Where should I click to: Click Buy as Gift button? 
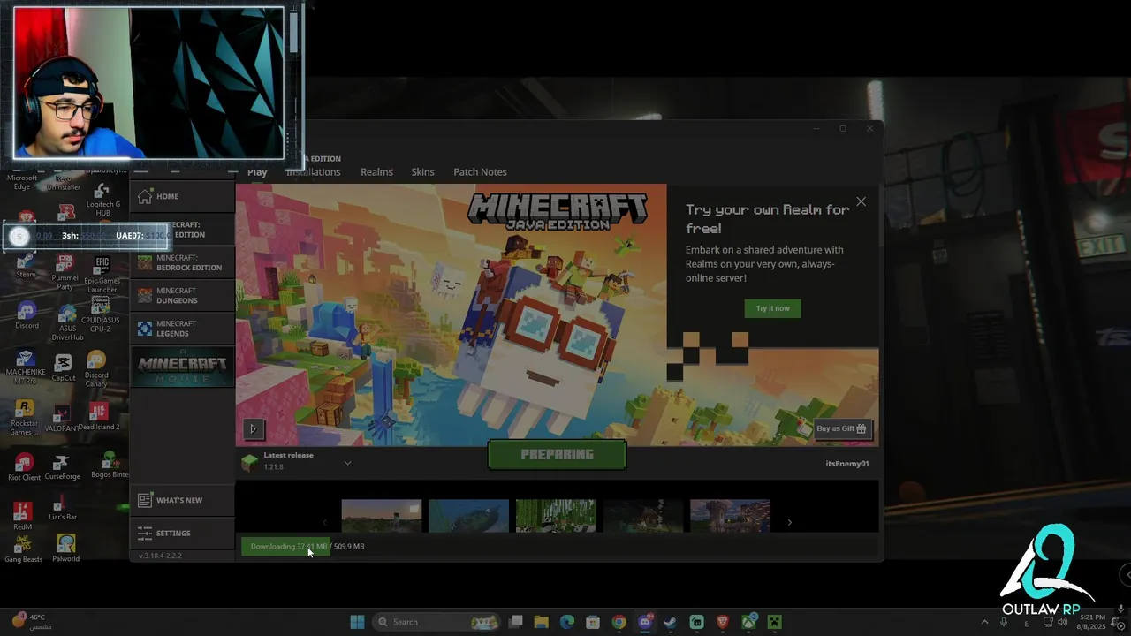click(x=844, y=428)
